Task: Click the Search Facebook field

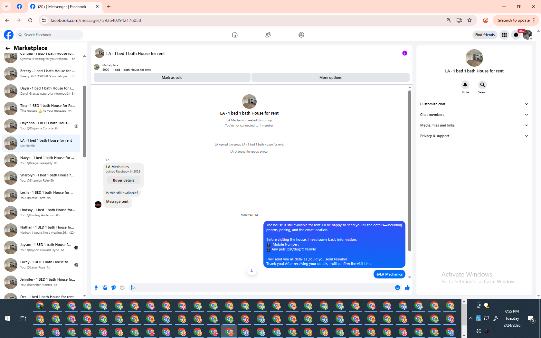Action: click(49, 35)
